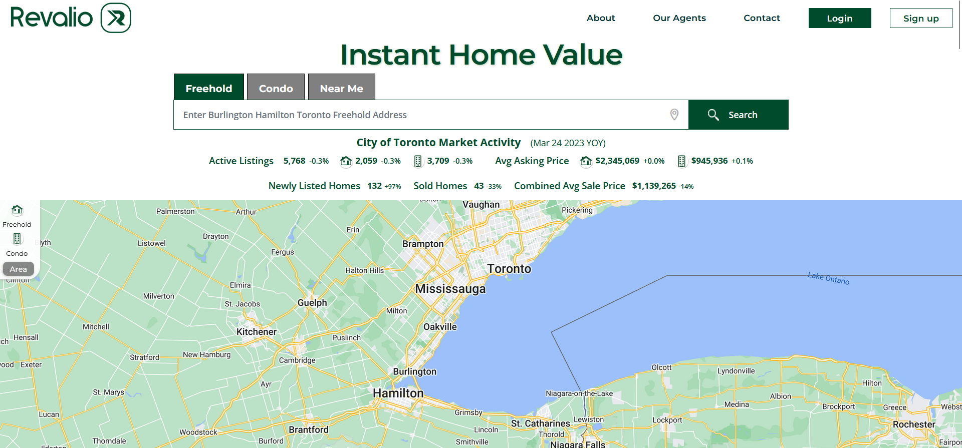Select the Freehold house icon on map sidebar

click(17, 210)
